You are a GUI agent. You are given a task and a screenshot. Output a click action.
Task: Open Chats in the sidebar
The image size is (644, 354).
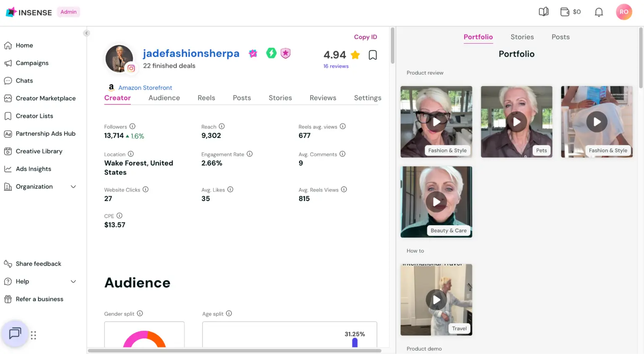[x=24, y=80]
